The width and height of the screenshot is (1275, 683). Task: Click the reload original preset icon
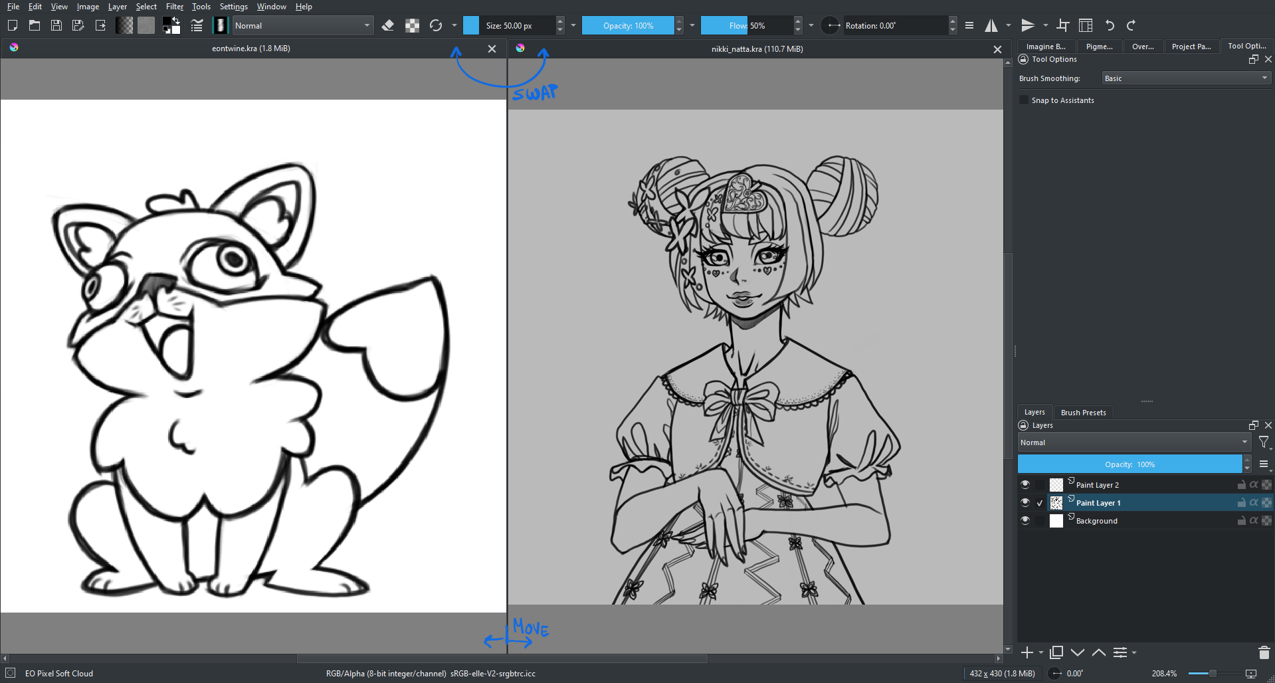[436, 26]
